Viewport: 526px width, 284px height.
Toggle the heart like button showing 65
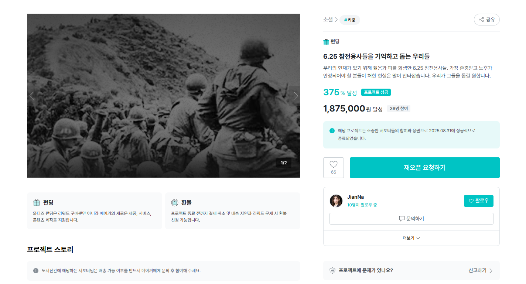(x=334, y=168)
